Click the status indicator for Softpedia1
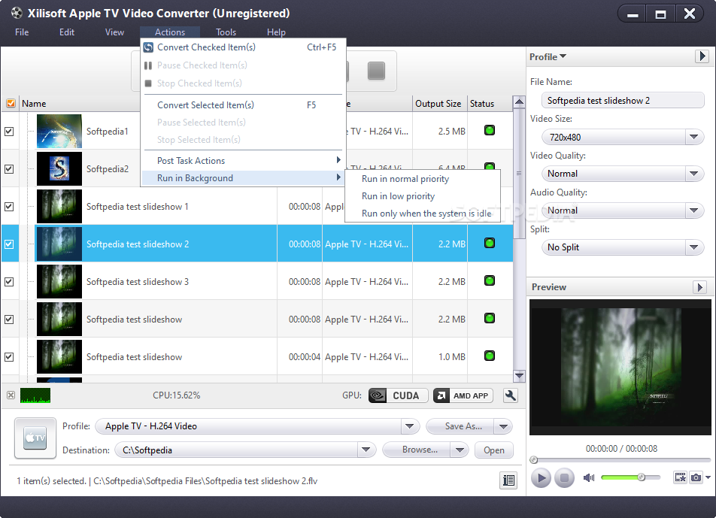This screenshot has width=716, height=518. [x=490, y=131]
